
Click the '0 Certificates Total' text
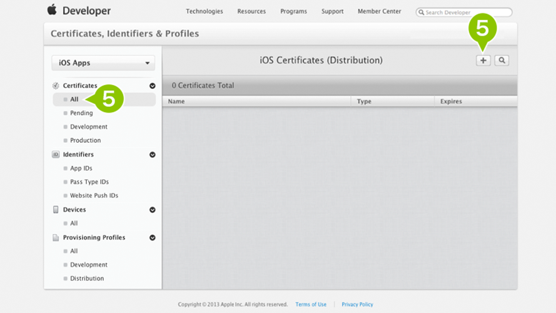(203, 86)
